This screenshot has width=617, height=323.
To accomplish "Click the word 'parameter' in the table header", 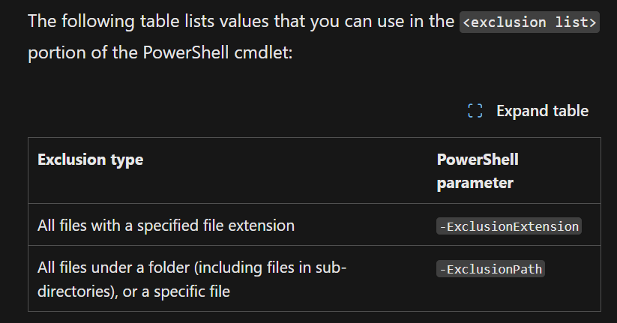I will click(475, 184).
